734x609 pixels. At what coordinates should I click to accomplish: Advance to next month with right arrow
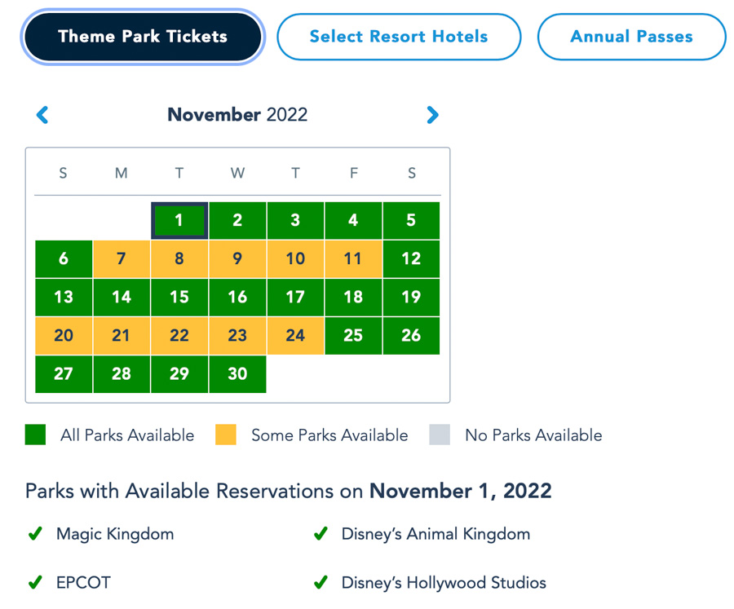[x=432, y=115]
